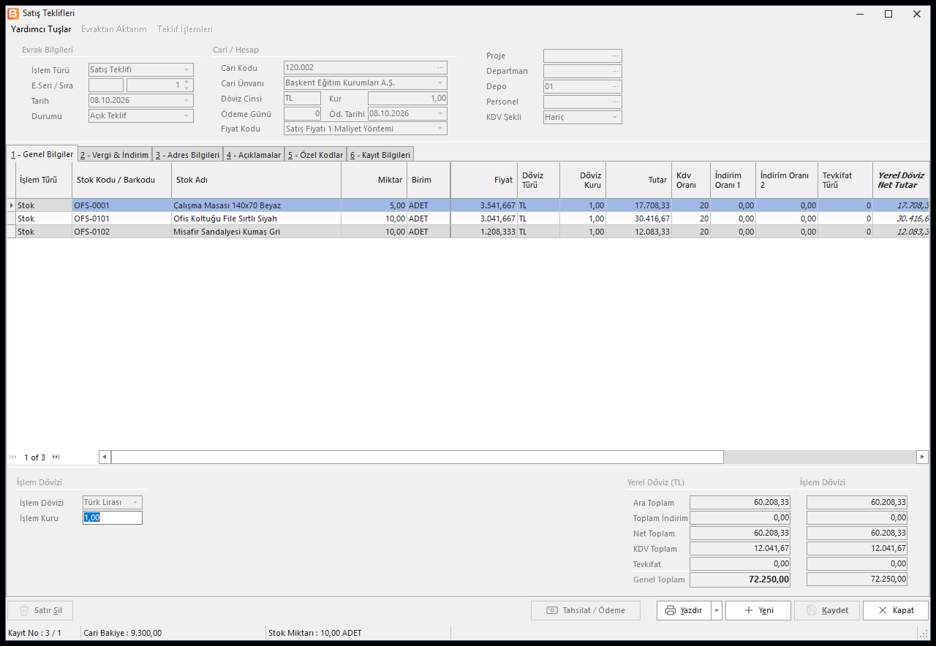936x646 pixels.
Task: Increase the E.Seri / Sıra number stepper
Action: (x=187, y=82)
